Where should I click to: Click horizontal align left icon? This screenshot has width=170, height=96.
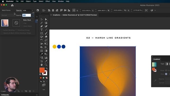pos(49,10)
